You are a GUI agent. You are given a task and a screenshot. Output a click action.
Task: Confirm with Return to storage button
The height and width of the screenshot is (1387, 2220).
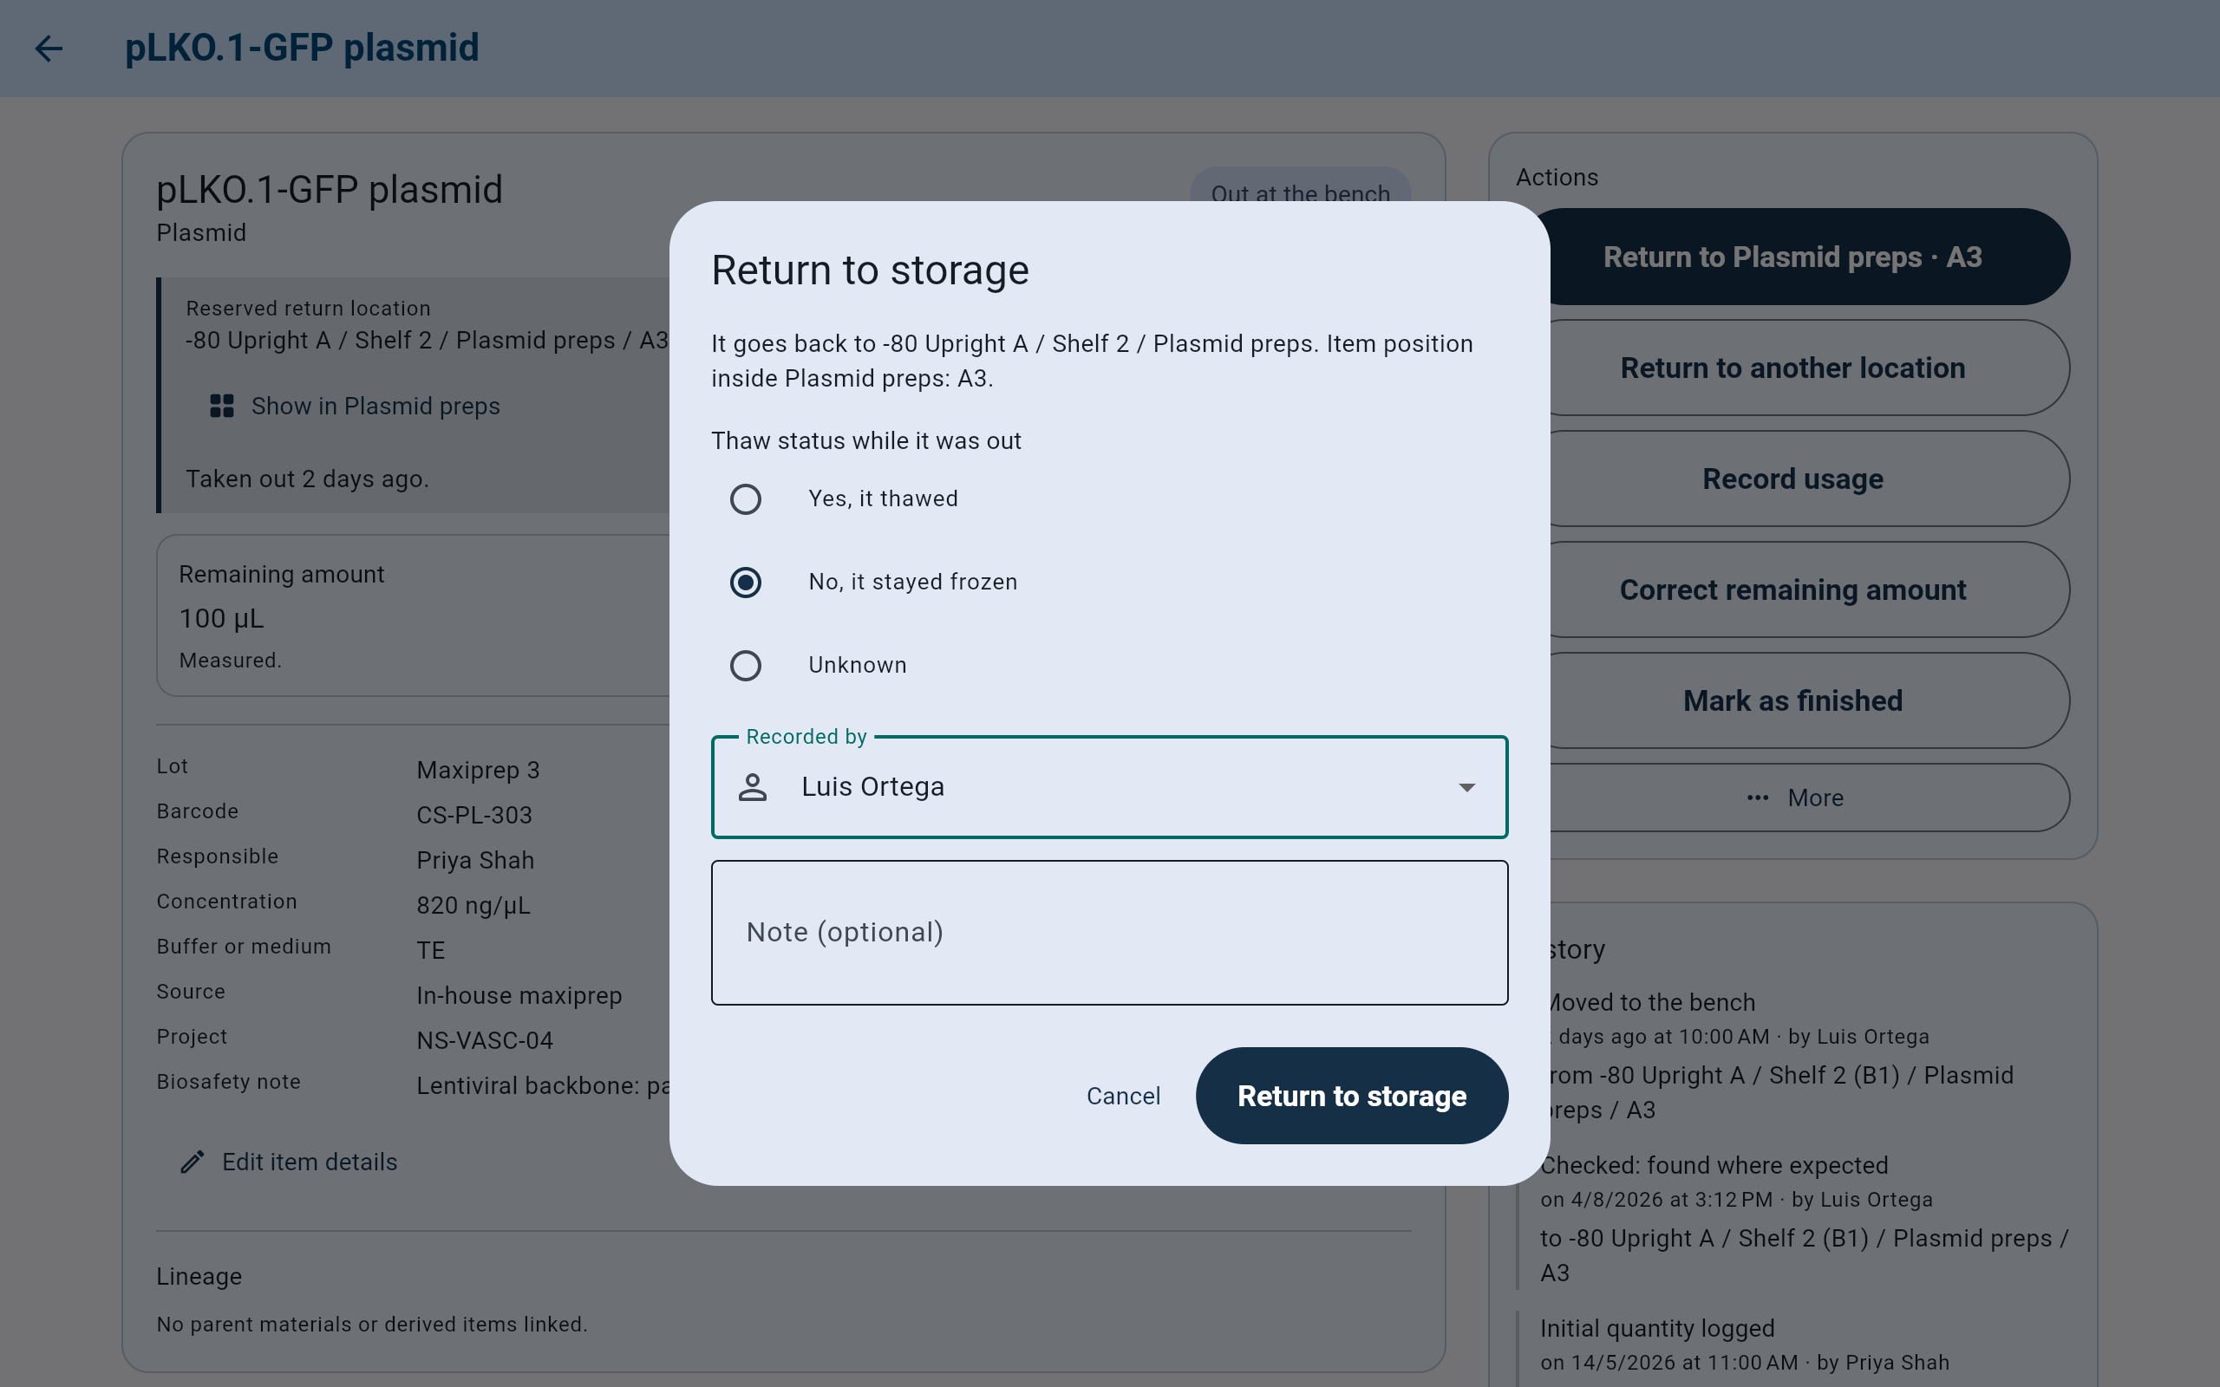[x=1351, y=1095]
